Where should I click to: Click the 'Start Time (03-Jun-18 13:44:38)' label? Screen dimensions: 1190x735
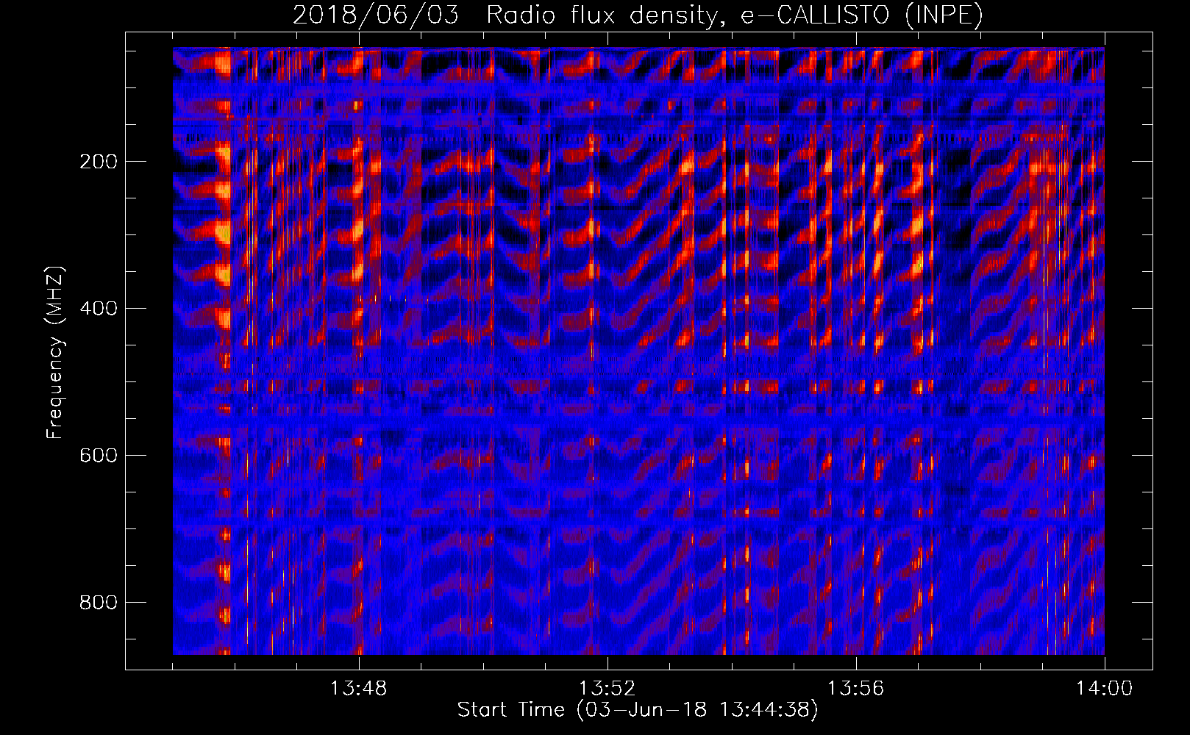(x=638, y=710)
